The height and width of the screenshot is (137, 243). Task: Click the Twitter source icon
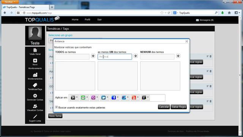coord(103,98)
